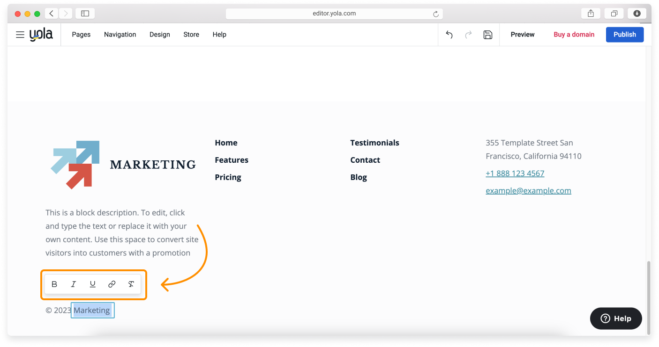Apply italic formatting
This screenshot has width=659, height=347.
point(74,284)
